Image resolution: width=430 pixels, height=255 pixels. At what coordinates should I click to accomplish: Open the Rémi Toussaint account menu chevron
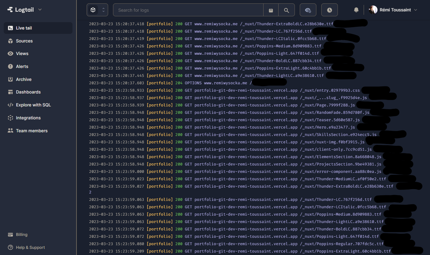(x=416, y=10)
